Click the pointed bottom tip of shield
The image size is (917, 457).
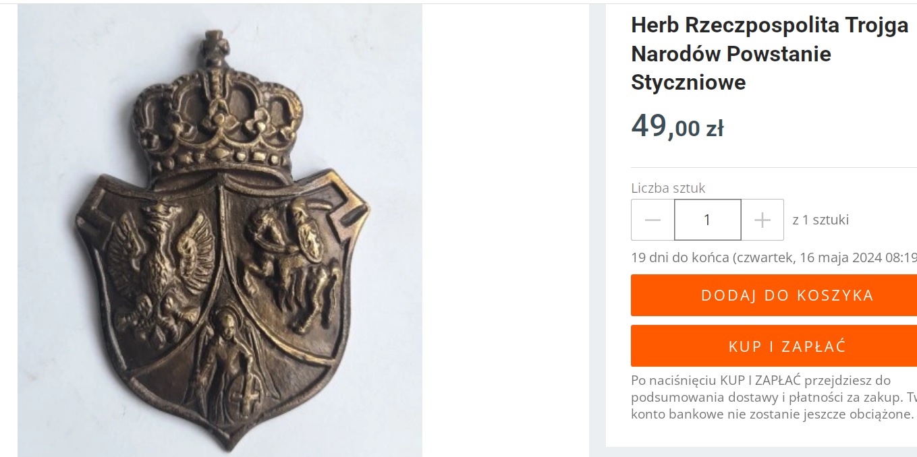226,438
